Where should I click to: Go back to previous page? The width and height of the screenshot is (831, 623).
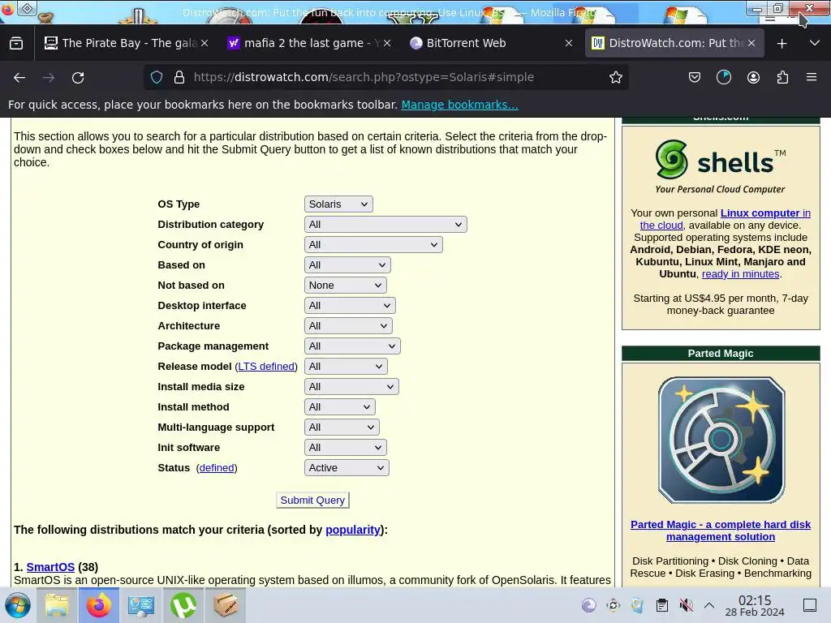[19, 77]
